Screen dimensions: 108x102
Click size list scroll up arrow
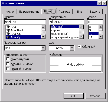(x=101, y=27)
